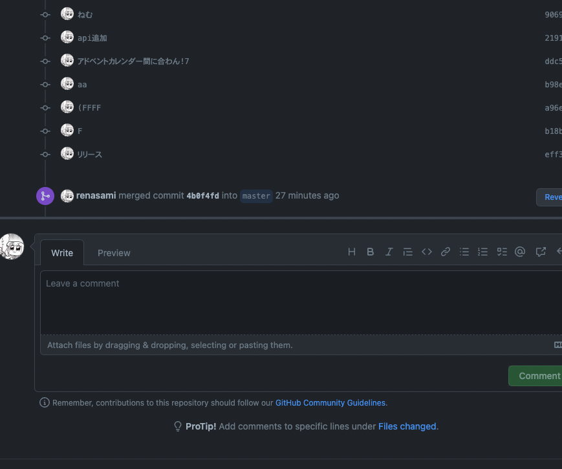The image size is (562, 469).
Task: Reference an issue or pull request
Action: [540, 252]
